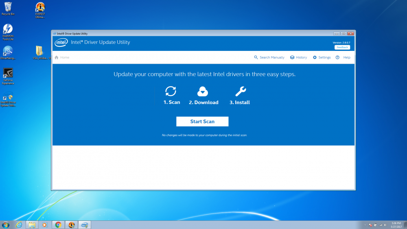Switch to EVEREST in the taskbar

tap(71, 225)
